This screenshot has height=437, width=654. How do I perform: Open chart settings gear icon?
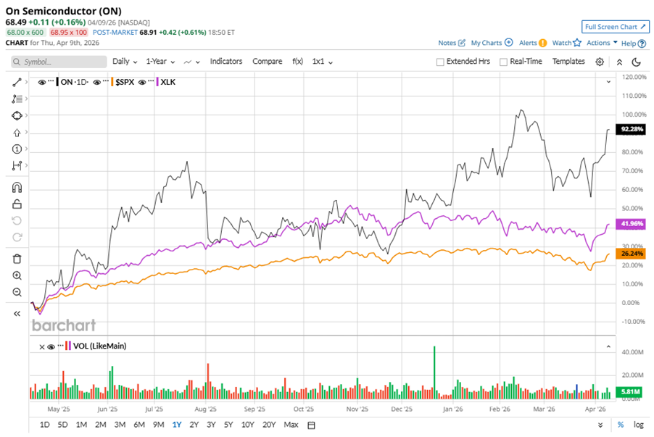coord(600,62)
